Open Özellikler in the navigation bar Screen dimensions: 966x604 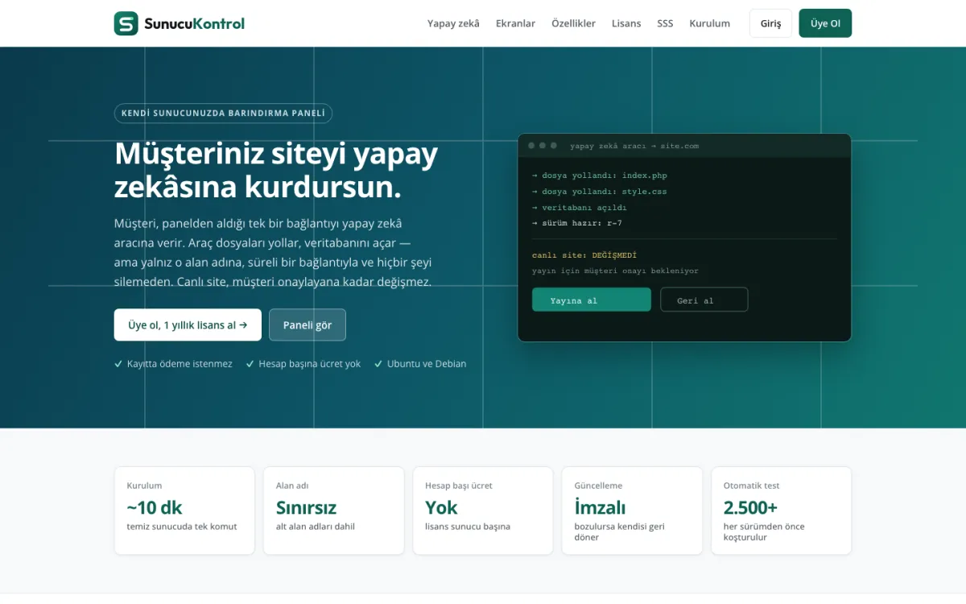pos(573,23)
